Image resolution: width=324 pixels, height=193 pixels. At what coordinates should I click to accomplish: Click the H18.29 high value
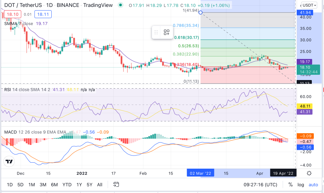[x=154, y=5]
